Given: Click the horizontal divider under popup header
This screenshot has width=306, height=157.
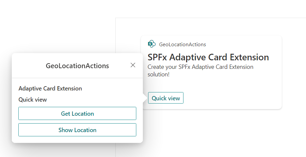Looking at the screenshot, I should (x=77, y=78).
